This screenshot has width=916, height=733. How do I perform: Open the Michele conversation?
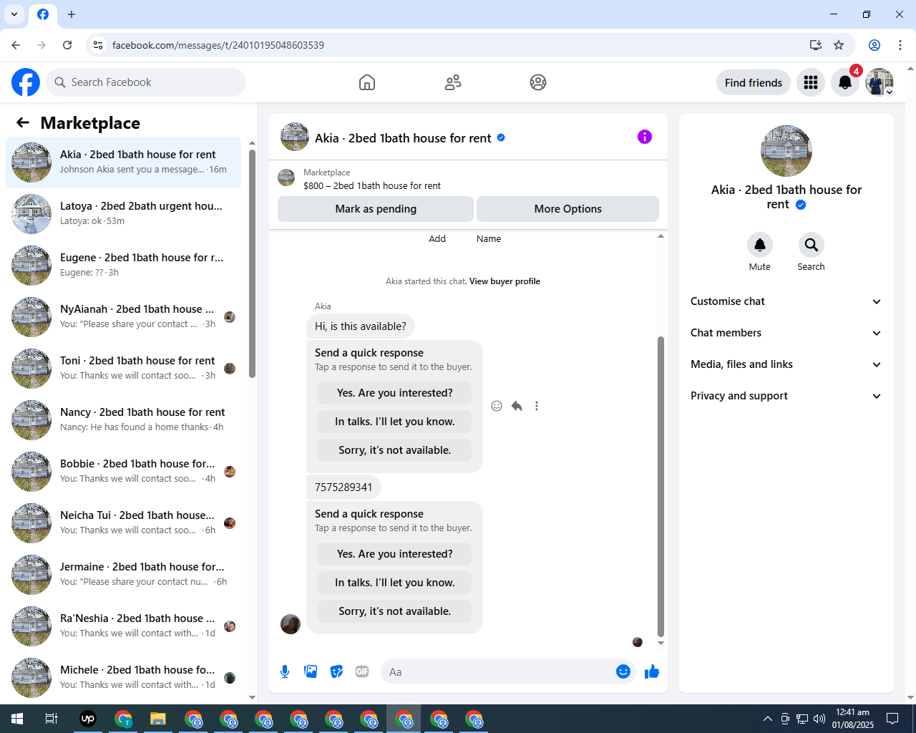tap(123, 678)
